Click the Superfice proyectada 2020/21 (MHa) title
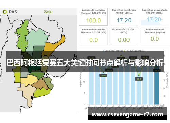The width and height of the screenshot is (170, 123). [x=155, y=12]
